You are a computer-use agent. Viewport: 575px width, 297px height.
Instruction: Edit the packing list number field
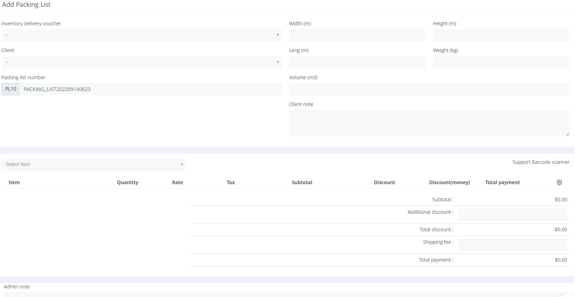[151, 89]
